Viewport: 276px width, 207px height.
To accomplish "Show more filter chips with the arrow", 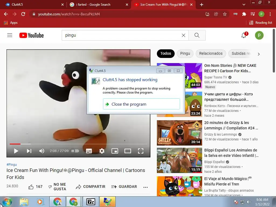I will [x=258, y=54].
